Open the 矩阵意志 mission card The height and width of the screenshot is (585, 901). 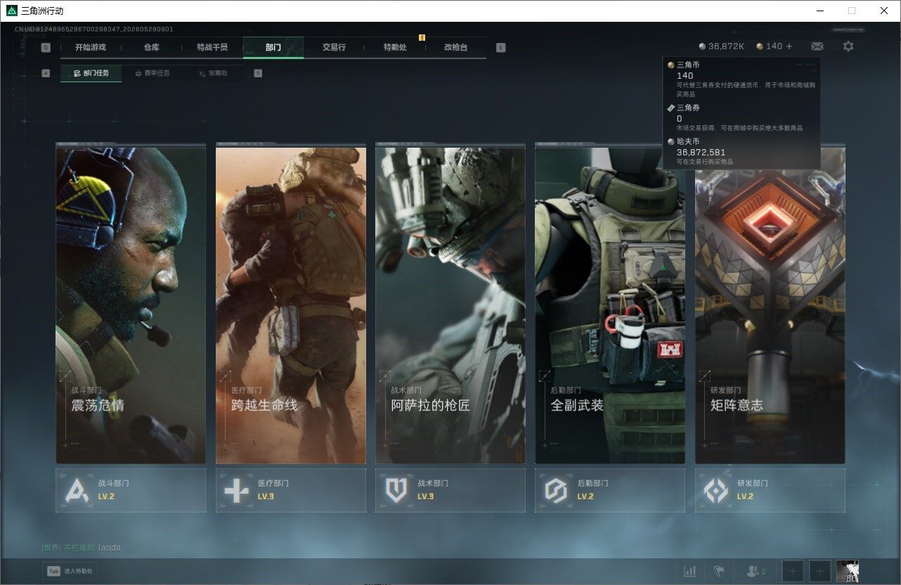(770, 304)
